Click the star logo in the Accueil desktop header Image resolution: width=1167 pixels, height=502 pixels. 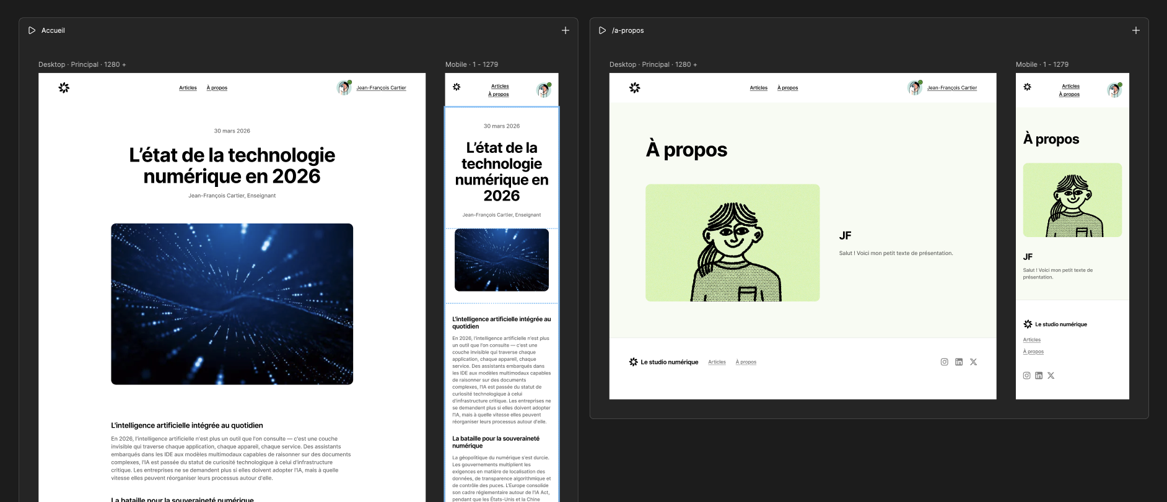[64, 88]
